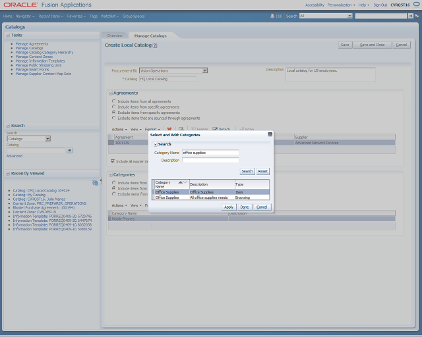Open the Agreements View menu
This screenshot has width=422, height=337.
[136, 129]
